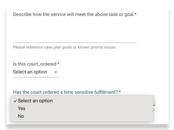Click the caret arrow of court_ordered dropdown
The width and height of the screenshot is (174, 130).
[56, 72]
